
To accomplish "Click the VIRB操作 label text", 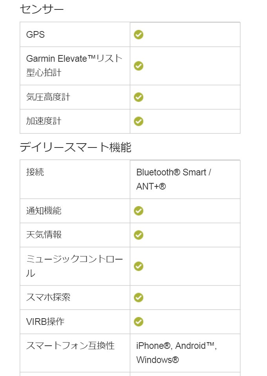I will click(45, 322).
